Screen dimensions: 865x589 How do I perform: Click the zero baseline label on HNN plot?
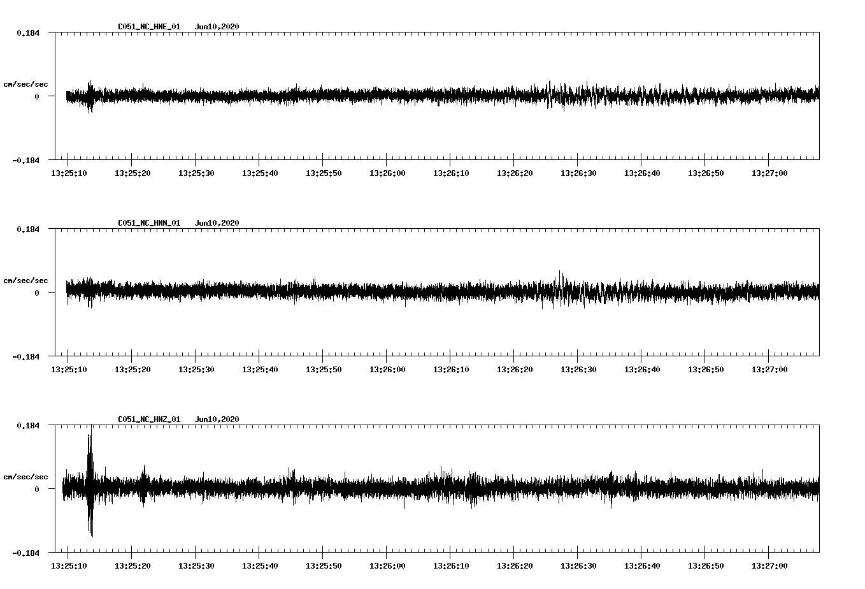37,293
